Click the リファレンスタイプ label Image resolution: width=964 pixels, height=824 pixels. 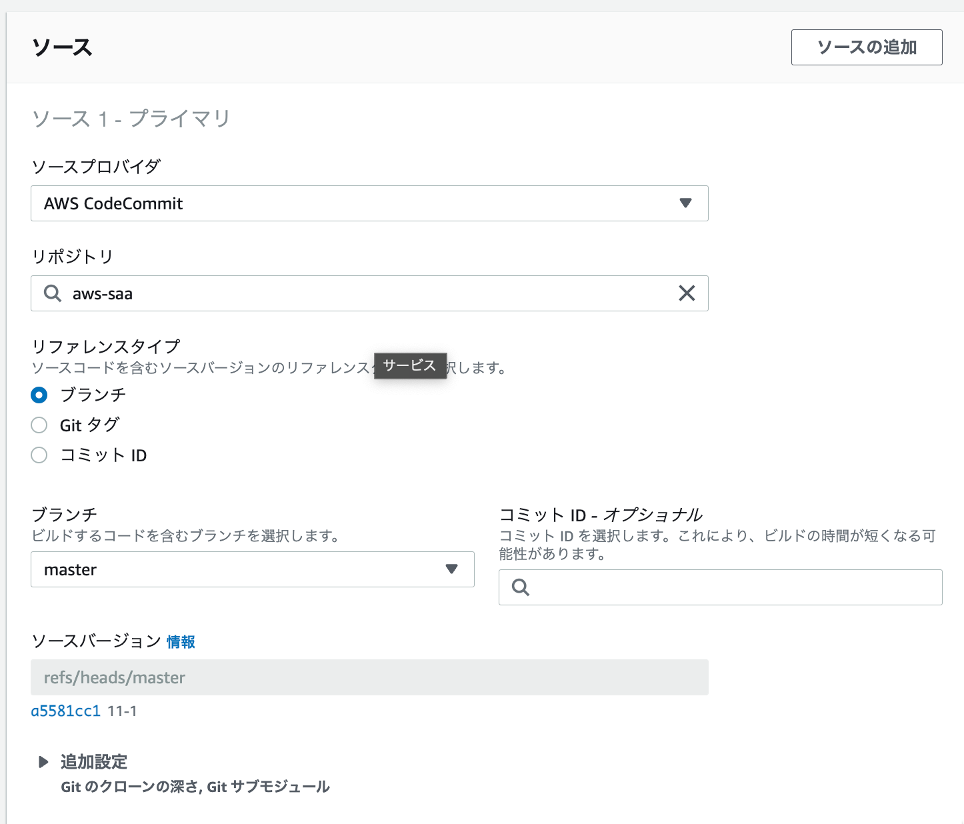click(x=106, y=346)
